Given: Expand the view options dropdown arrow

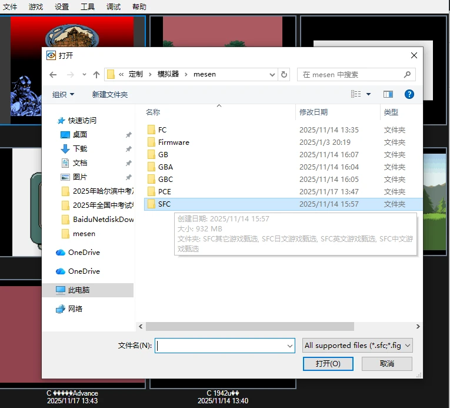Looking at the screenshot, I should point(368,94).
